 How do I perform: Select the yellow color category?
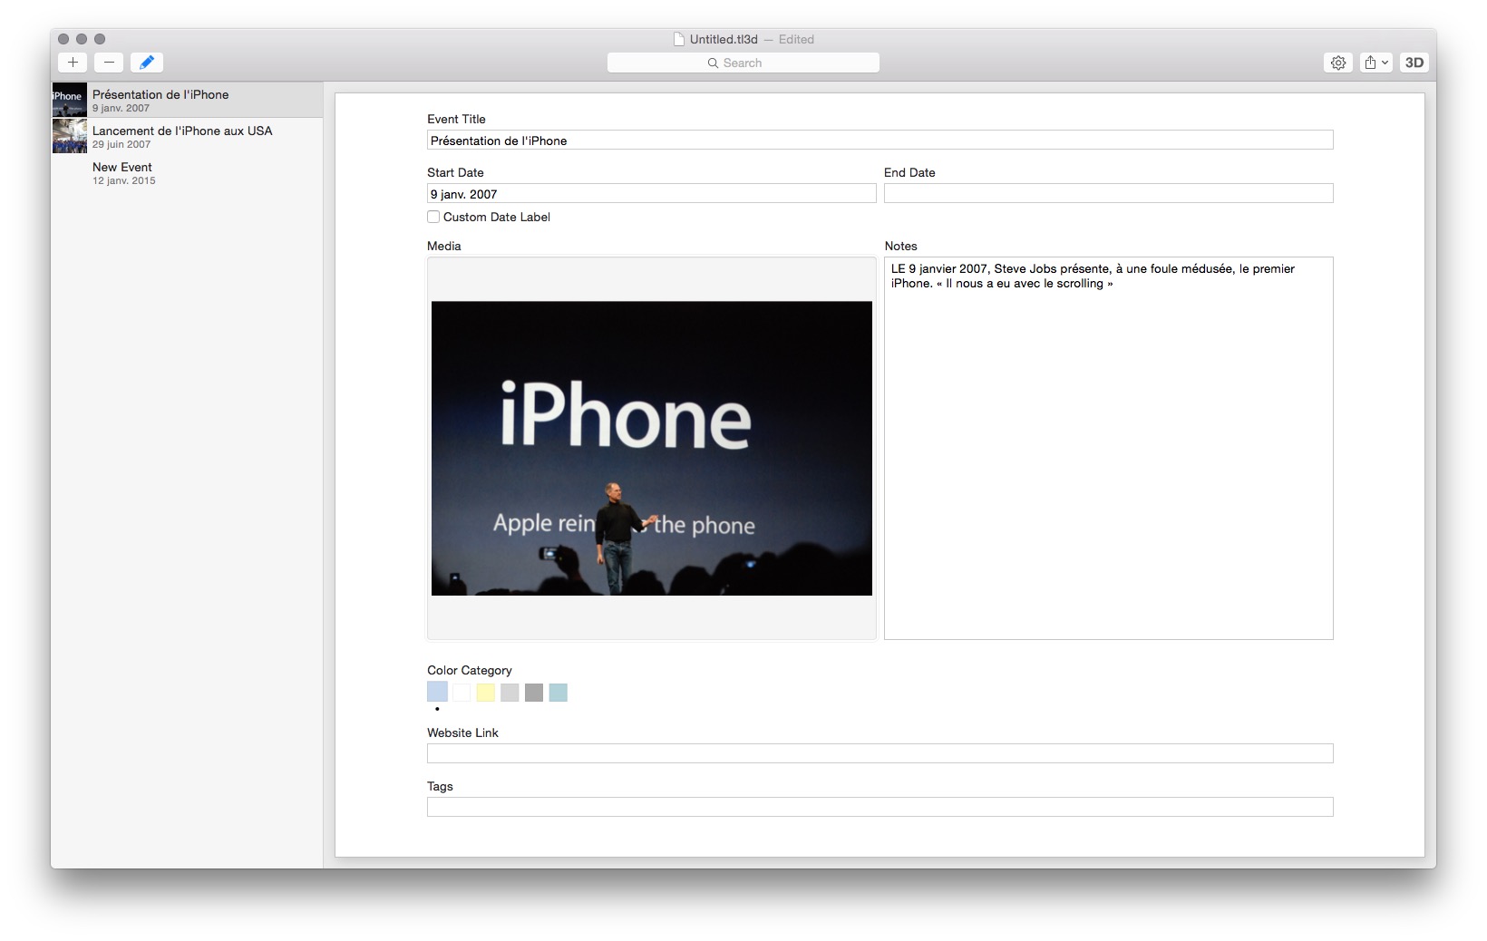pos(486,693)
